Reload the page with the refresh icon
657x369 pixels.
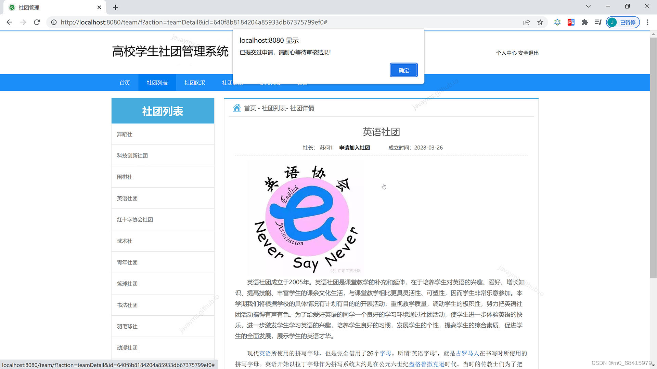click(37, 22)
